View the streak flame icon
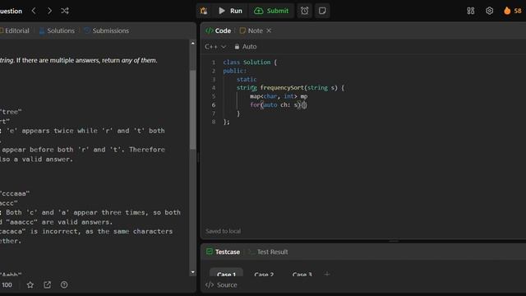Viewport: 526px width, 296px height. tap(507, 11)
